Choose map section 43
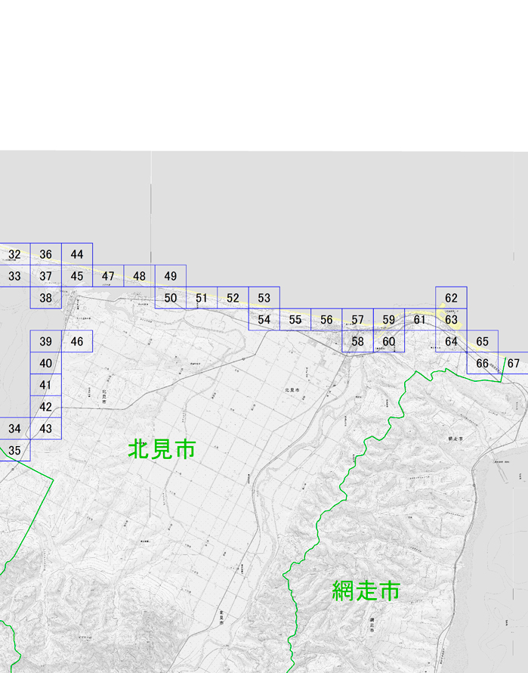 (46, 428)
